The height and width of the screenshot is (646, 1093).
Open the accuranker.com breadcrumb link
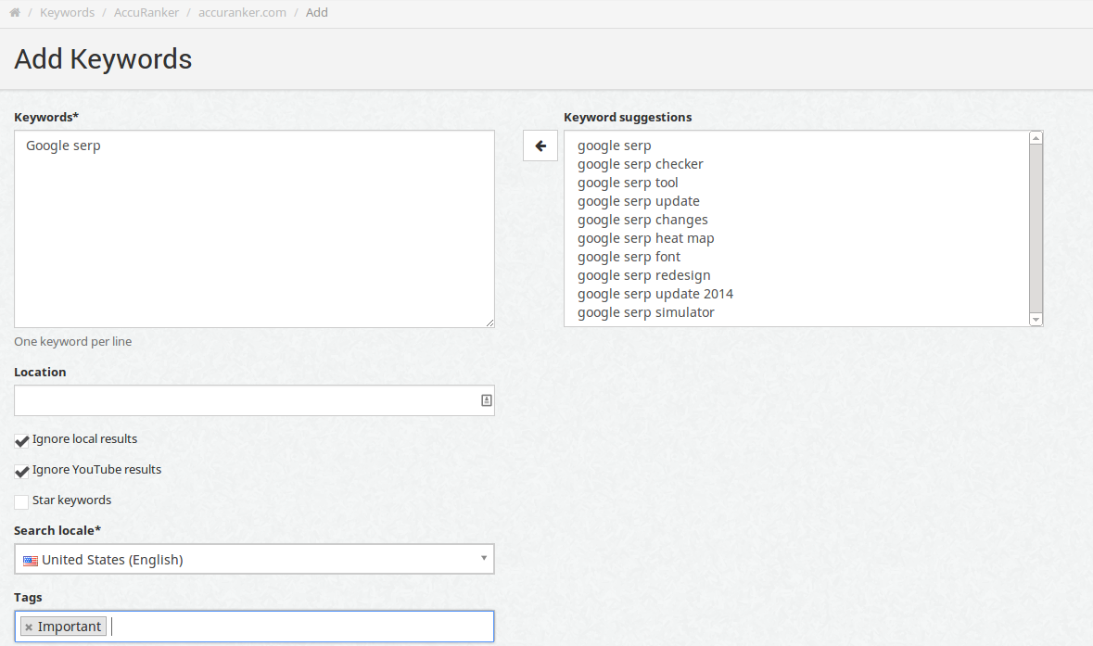[x=242, y=13]
